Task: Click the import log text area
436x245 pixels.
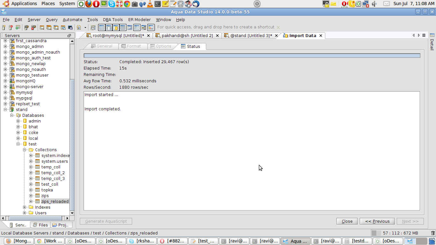Action: 252,151
